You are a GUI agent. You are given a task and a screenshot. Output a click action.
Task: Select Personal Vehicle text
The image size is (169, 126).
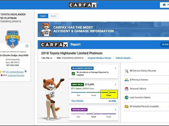coord(138,88)
